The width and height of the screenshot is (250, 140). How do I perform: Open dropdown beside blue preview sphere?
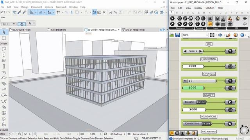coord(246,35)
